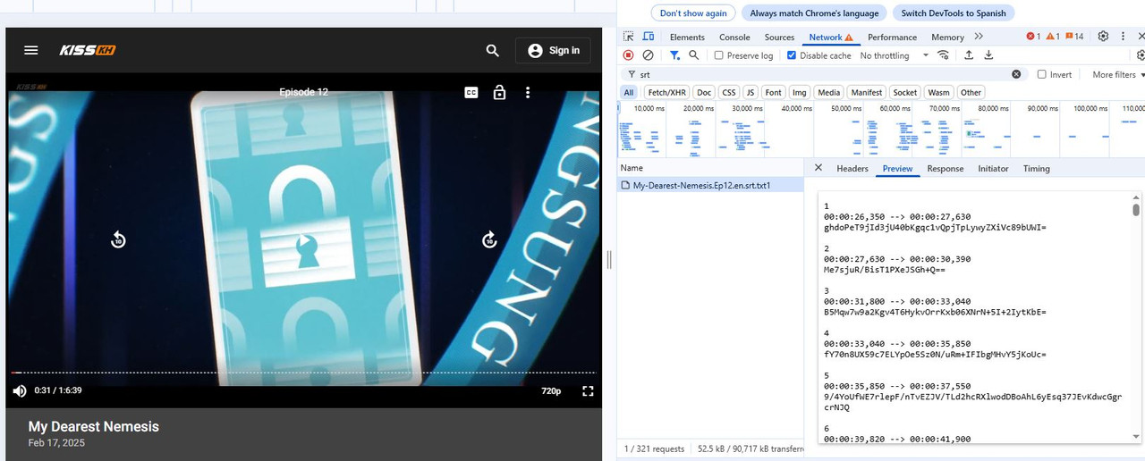
Task: Filter requests by Doc
Action: pos(705,93)
